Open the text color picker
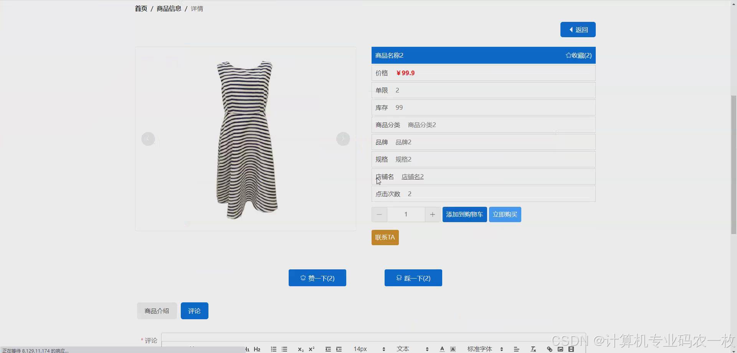Screen dimensions: 737x353 click(x=442, y=349)
